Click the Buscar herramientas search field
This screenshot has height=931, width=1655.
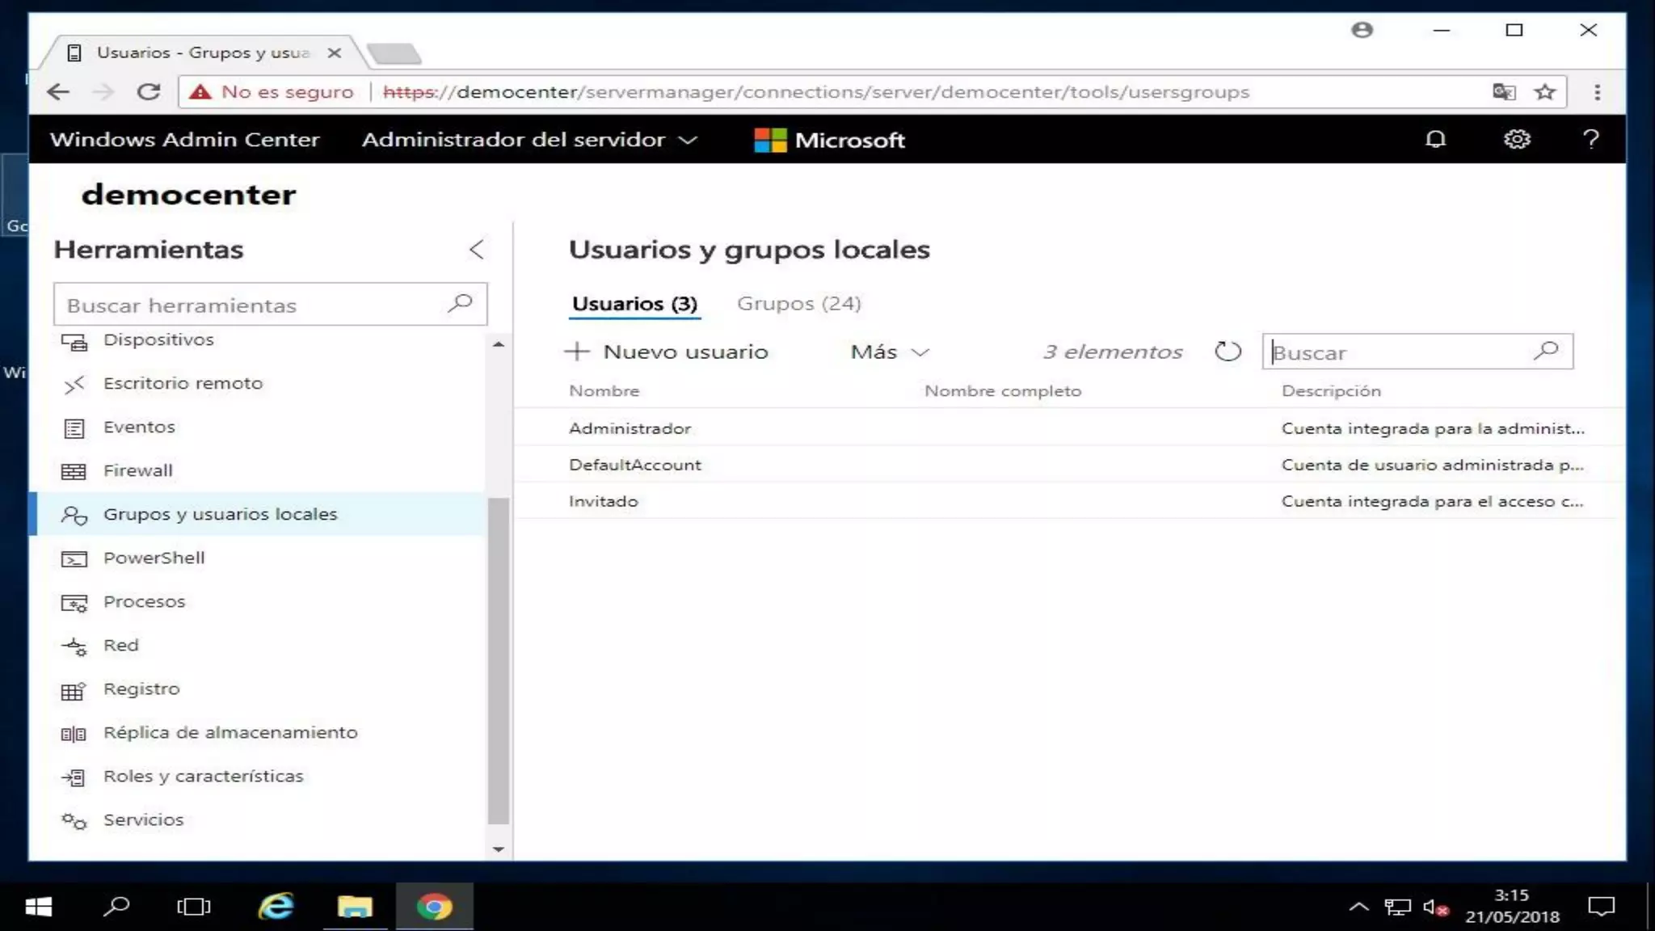[251, 305]
